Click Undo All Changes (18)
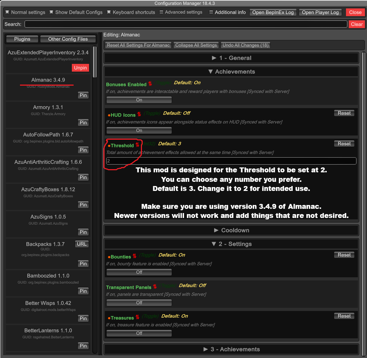This screenshot has width=367, height=358. coord(245,45)
